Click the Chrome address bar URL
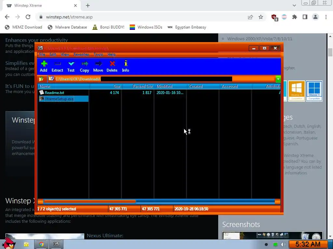The image size is (333, 249). pos(69,17)
